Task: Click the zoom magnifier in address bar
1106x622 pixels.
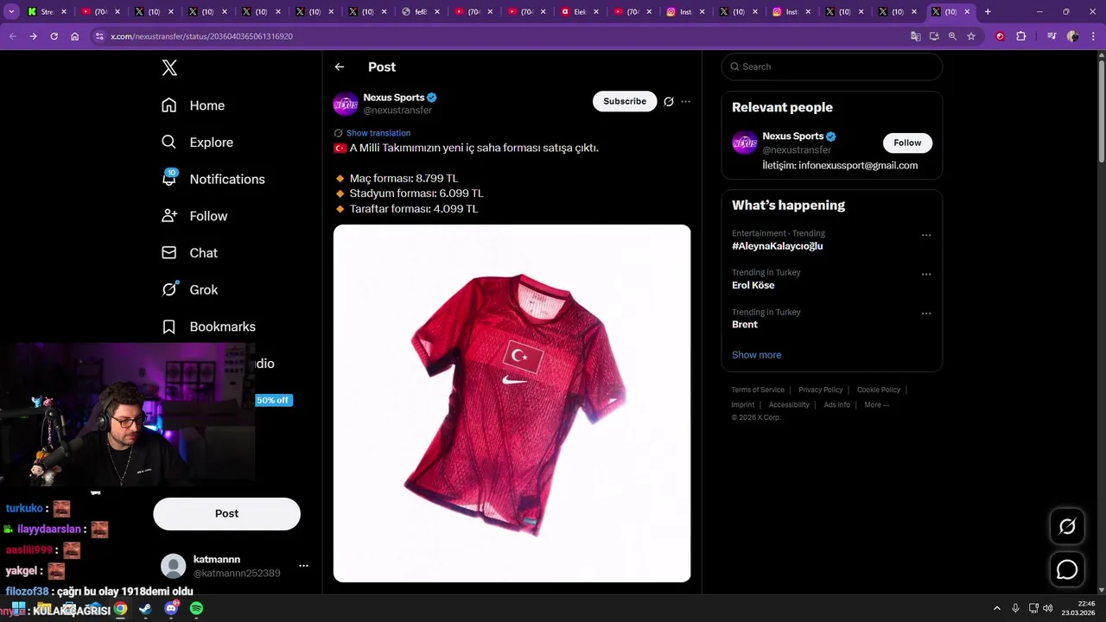Action: point(952,36)
